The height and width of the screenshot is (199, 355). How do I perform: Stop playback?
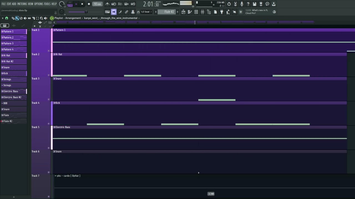(x=82, y=4)
